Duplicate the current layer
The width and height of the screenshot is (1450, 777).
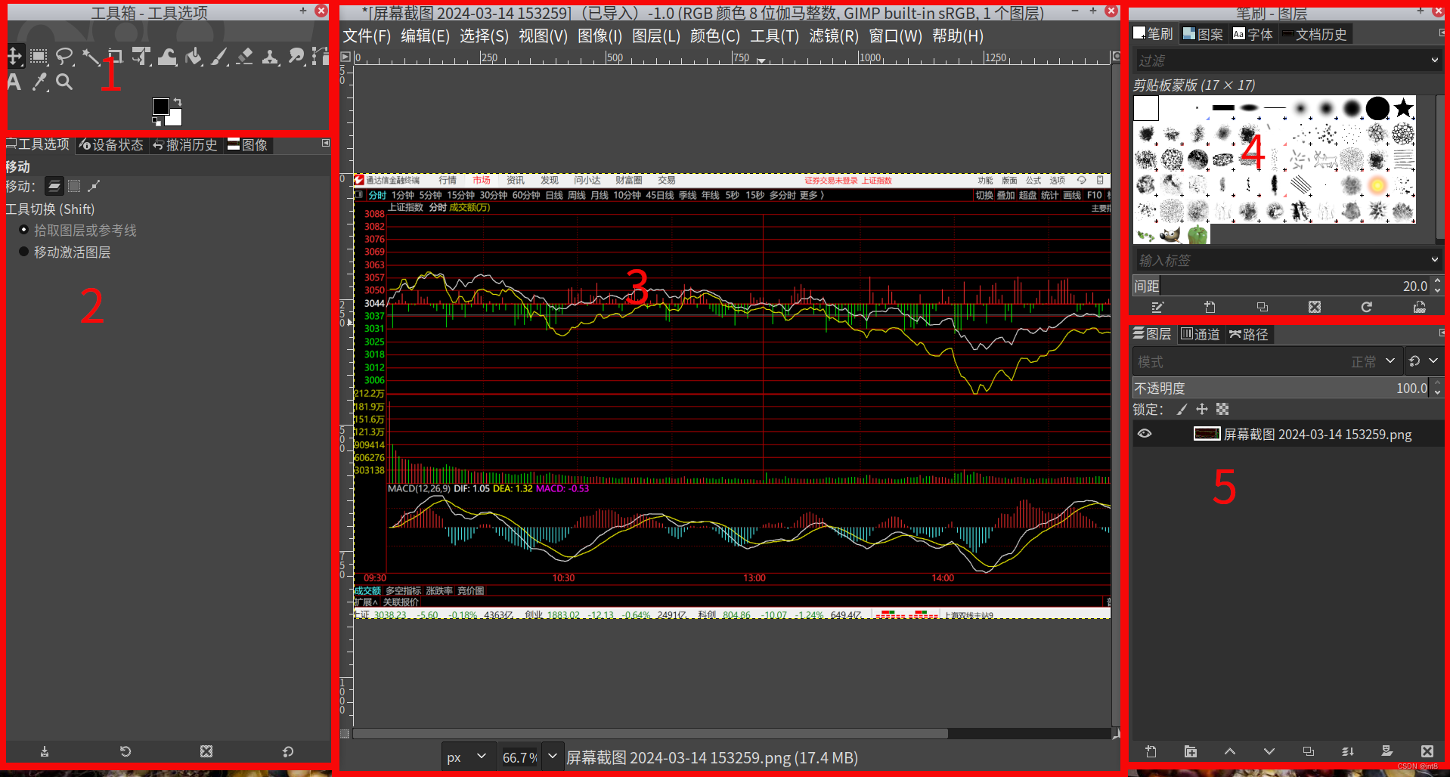coord(1309,751)
